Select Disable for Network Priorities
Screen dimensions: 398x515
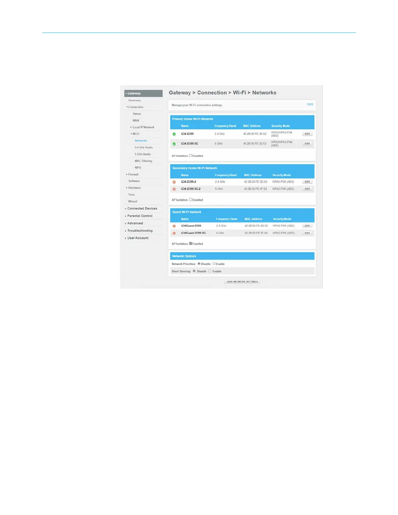(199, 264)
